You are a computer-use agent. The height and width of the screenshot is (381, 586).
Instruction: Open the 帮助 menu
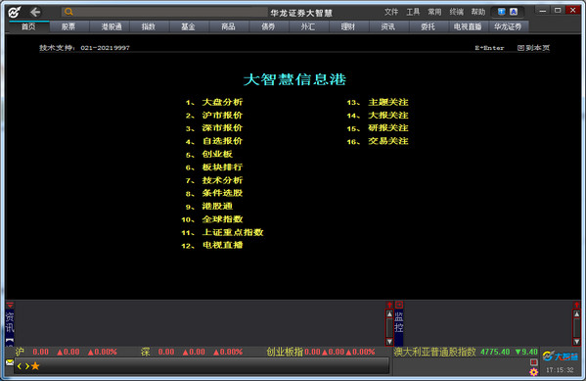tap(478, 12)
